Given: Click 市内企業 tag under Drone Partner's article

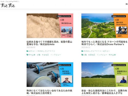Looking at the screenshot, I should [112, 55].
